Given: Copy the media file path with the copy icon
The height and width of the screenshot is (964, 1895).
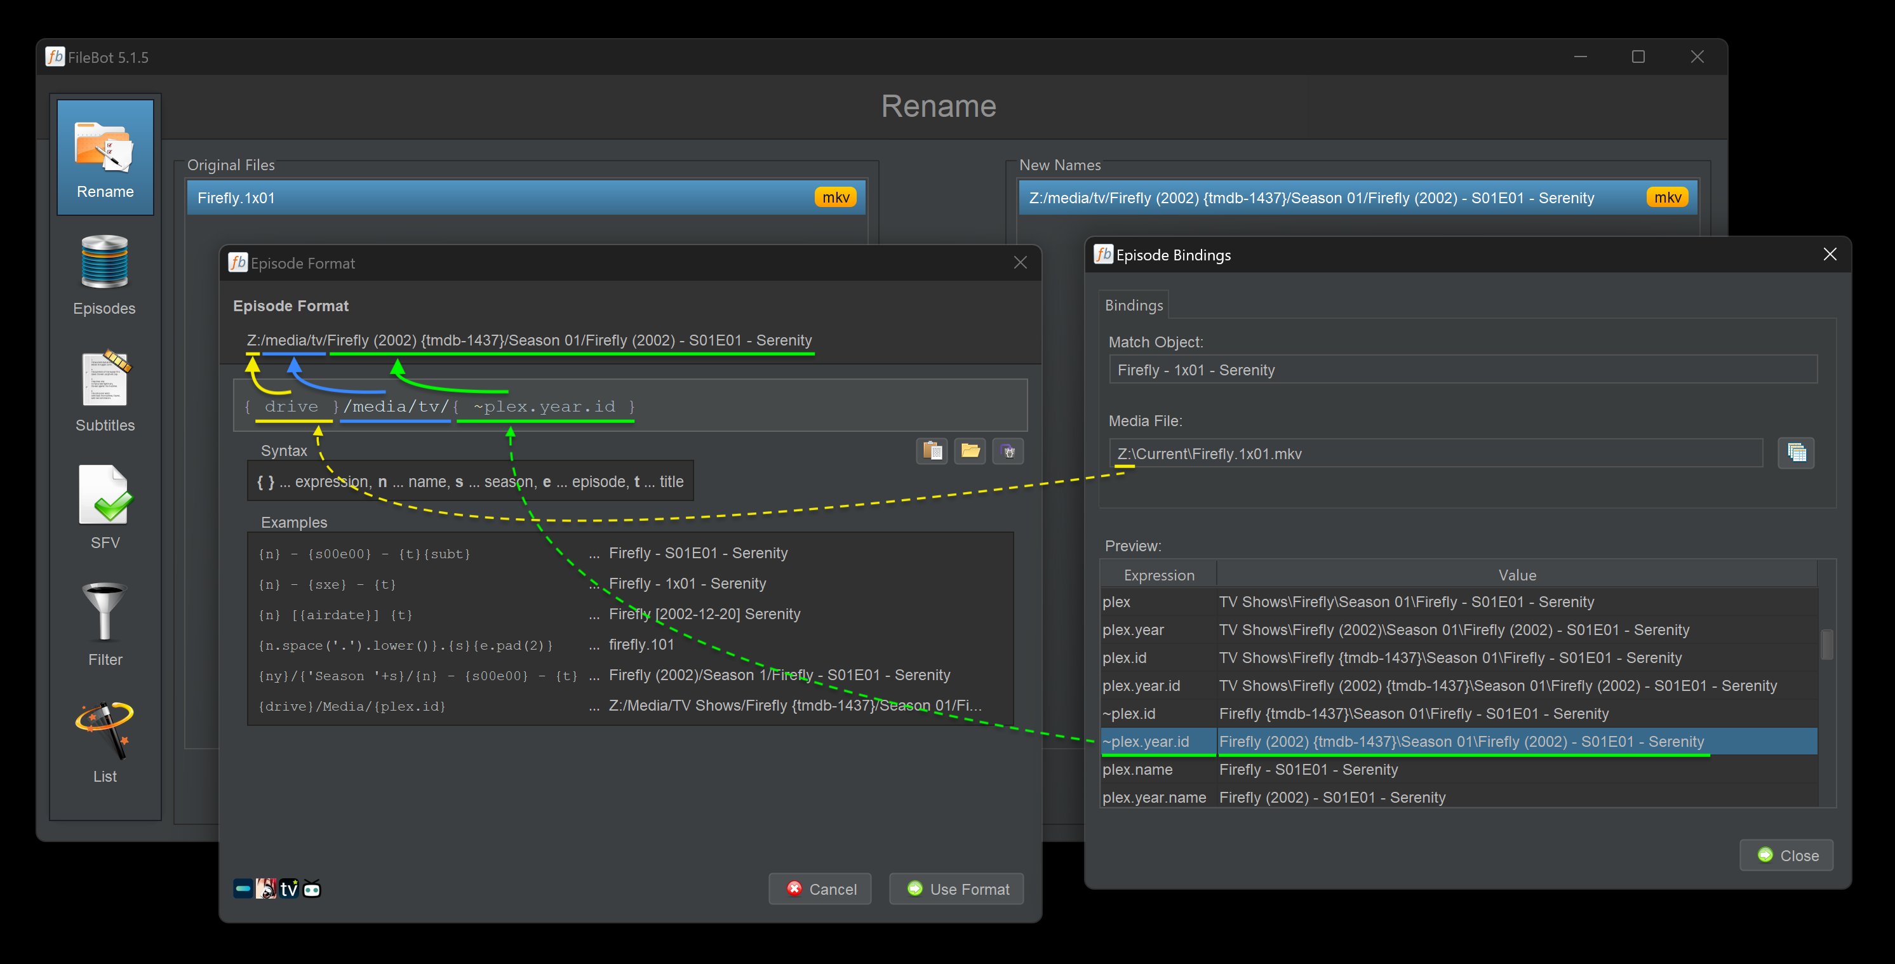Looking at the screenshot, I should (1797, 453).
